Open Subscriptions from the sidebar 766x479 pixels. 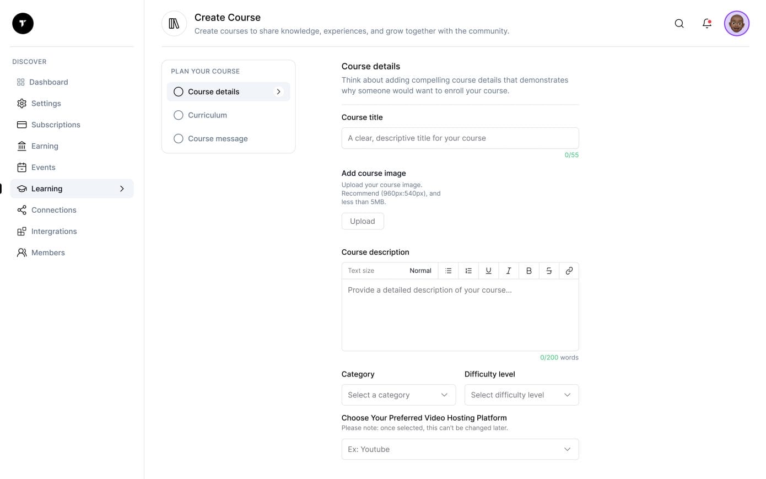click(x=55, y=125)
